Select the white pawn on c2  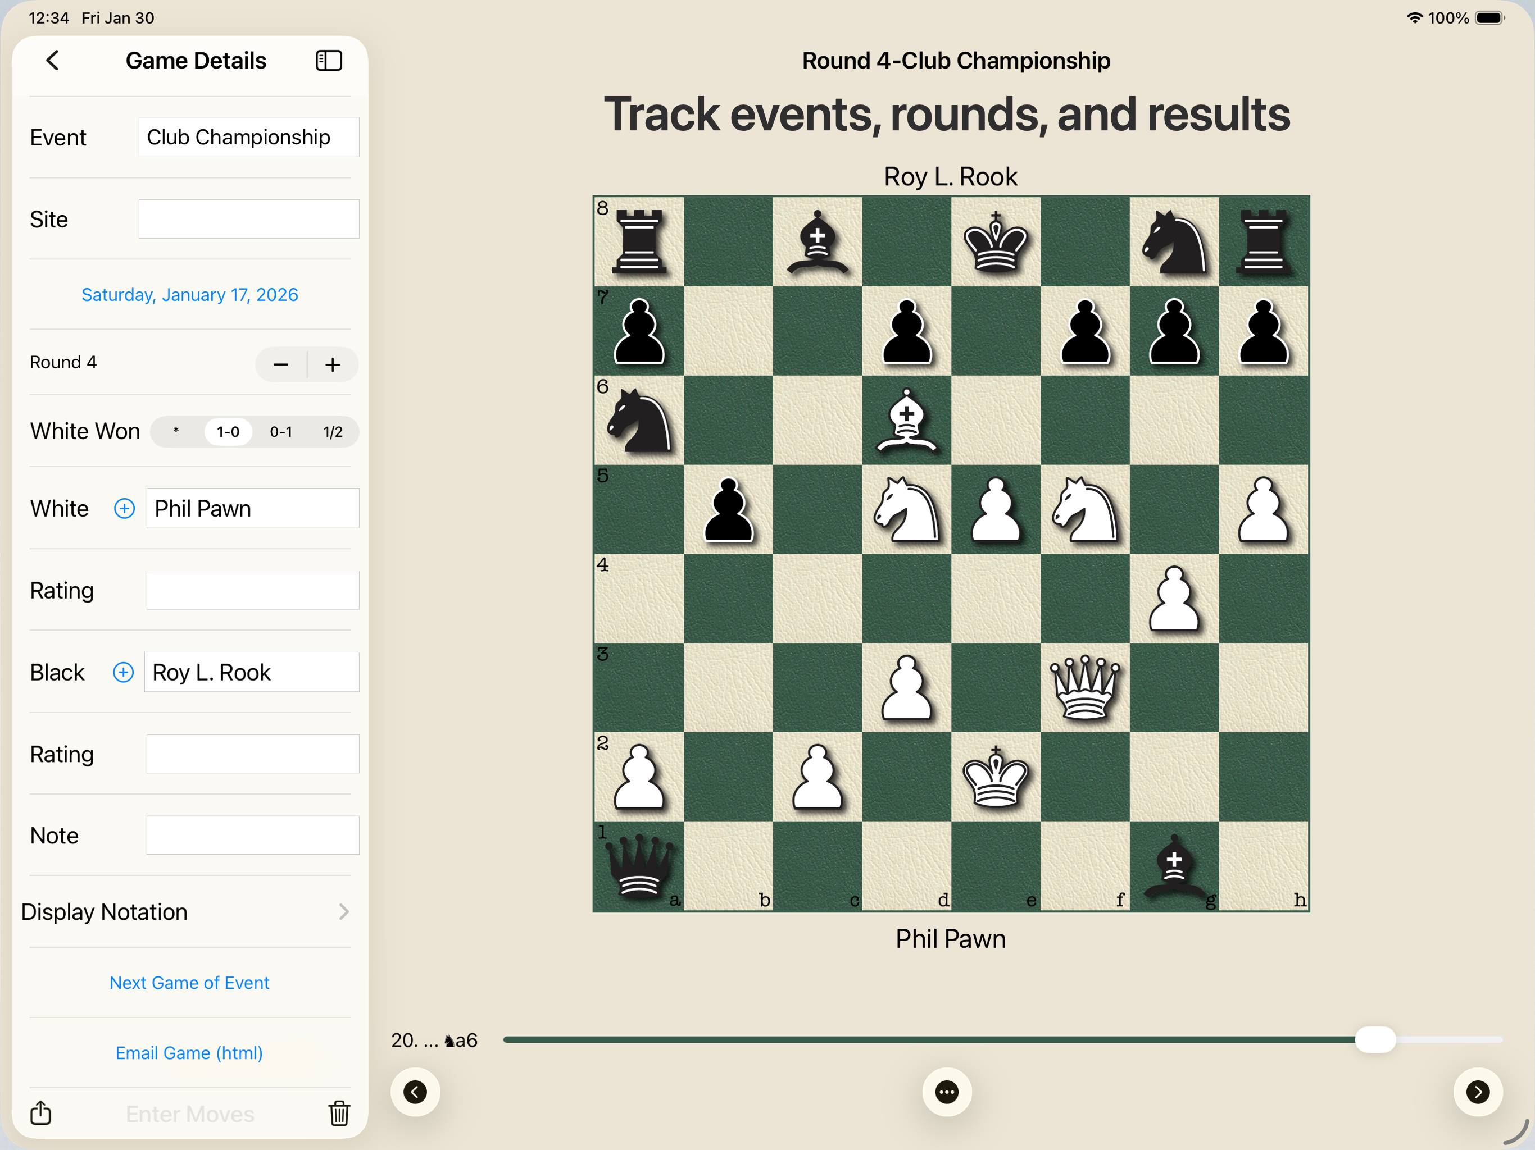[818, 777]
